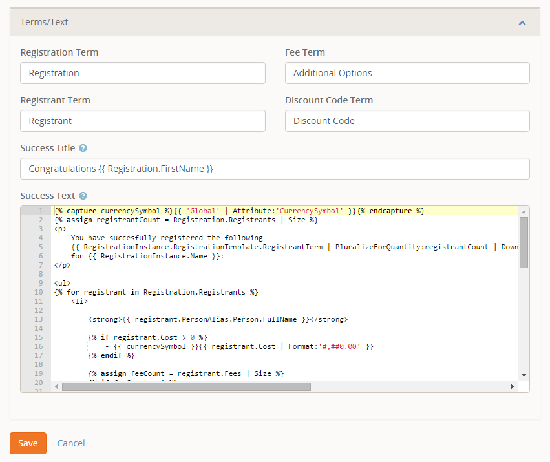Click the Discount Code Term field

(407, 121)
